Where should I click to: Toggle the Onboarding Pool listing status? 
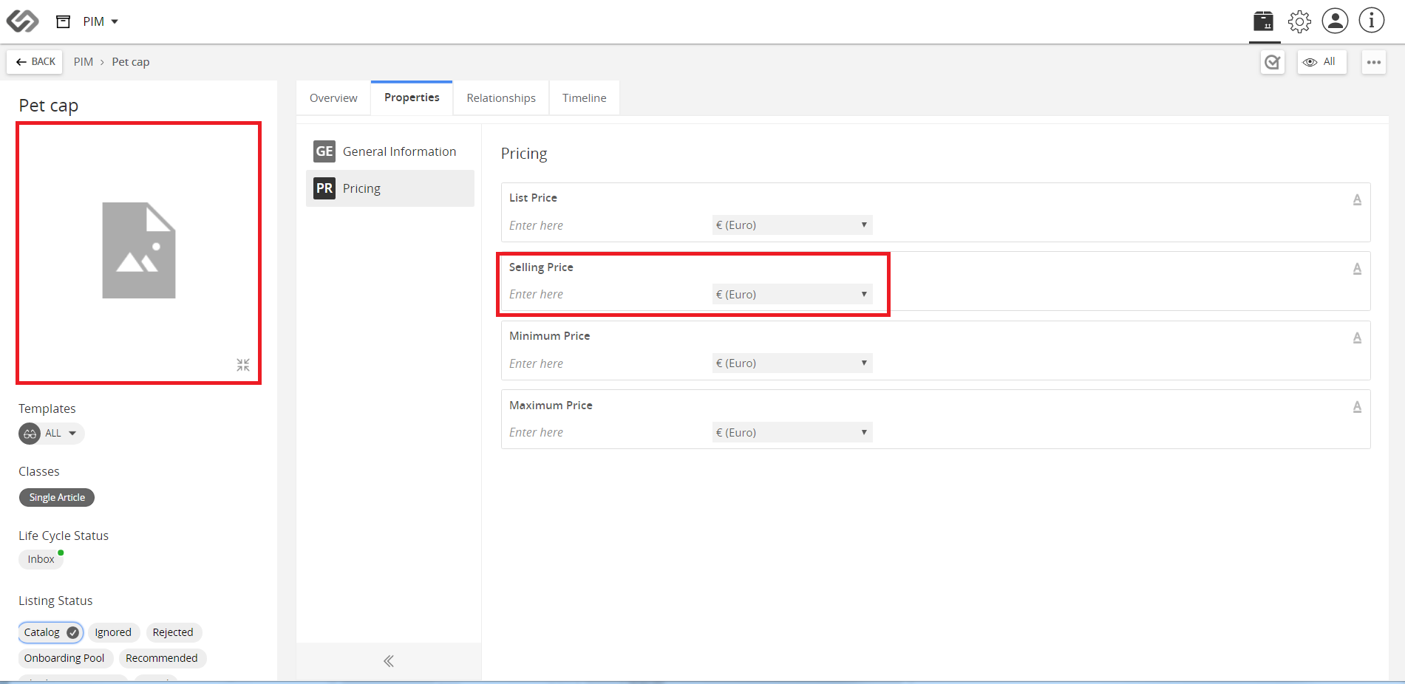pos(64,658)
